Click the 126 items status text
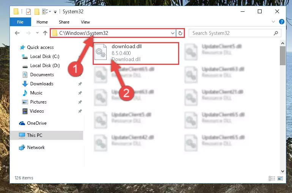The height and width of the screenshot is (193, 292). pos(24,178)
